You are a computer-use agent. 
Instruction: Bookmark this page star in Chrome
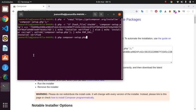(x=137, y=11)
